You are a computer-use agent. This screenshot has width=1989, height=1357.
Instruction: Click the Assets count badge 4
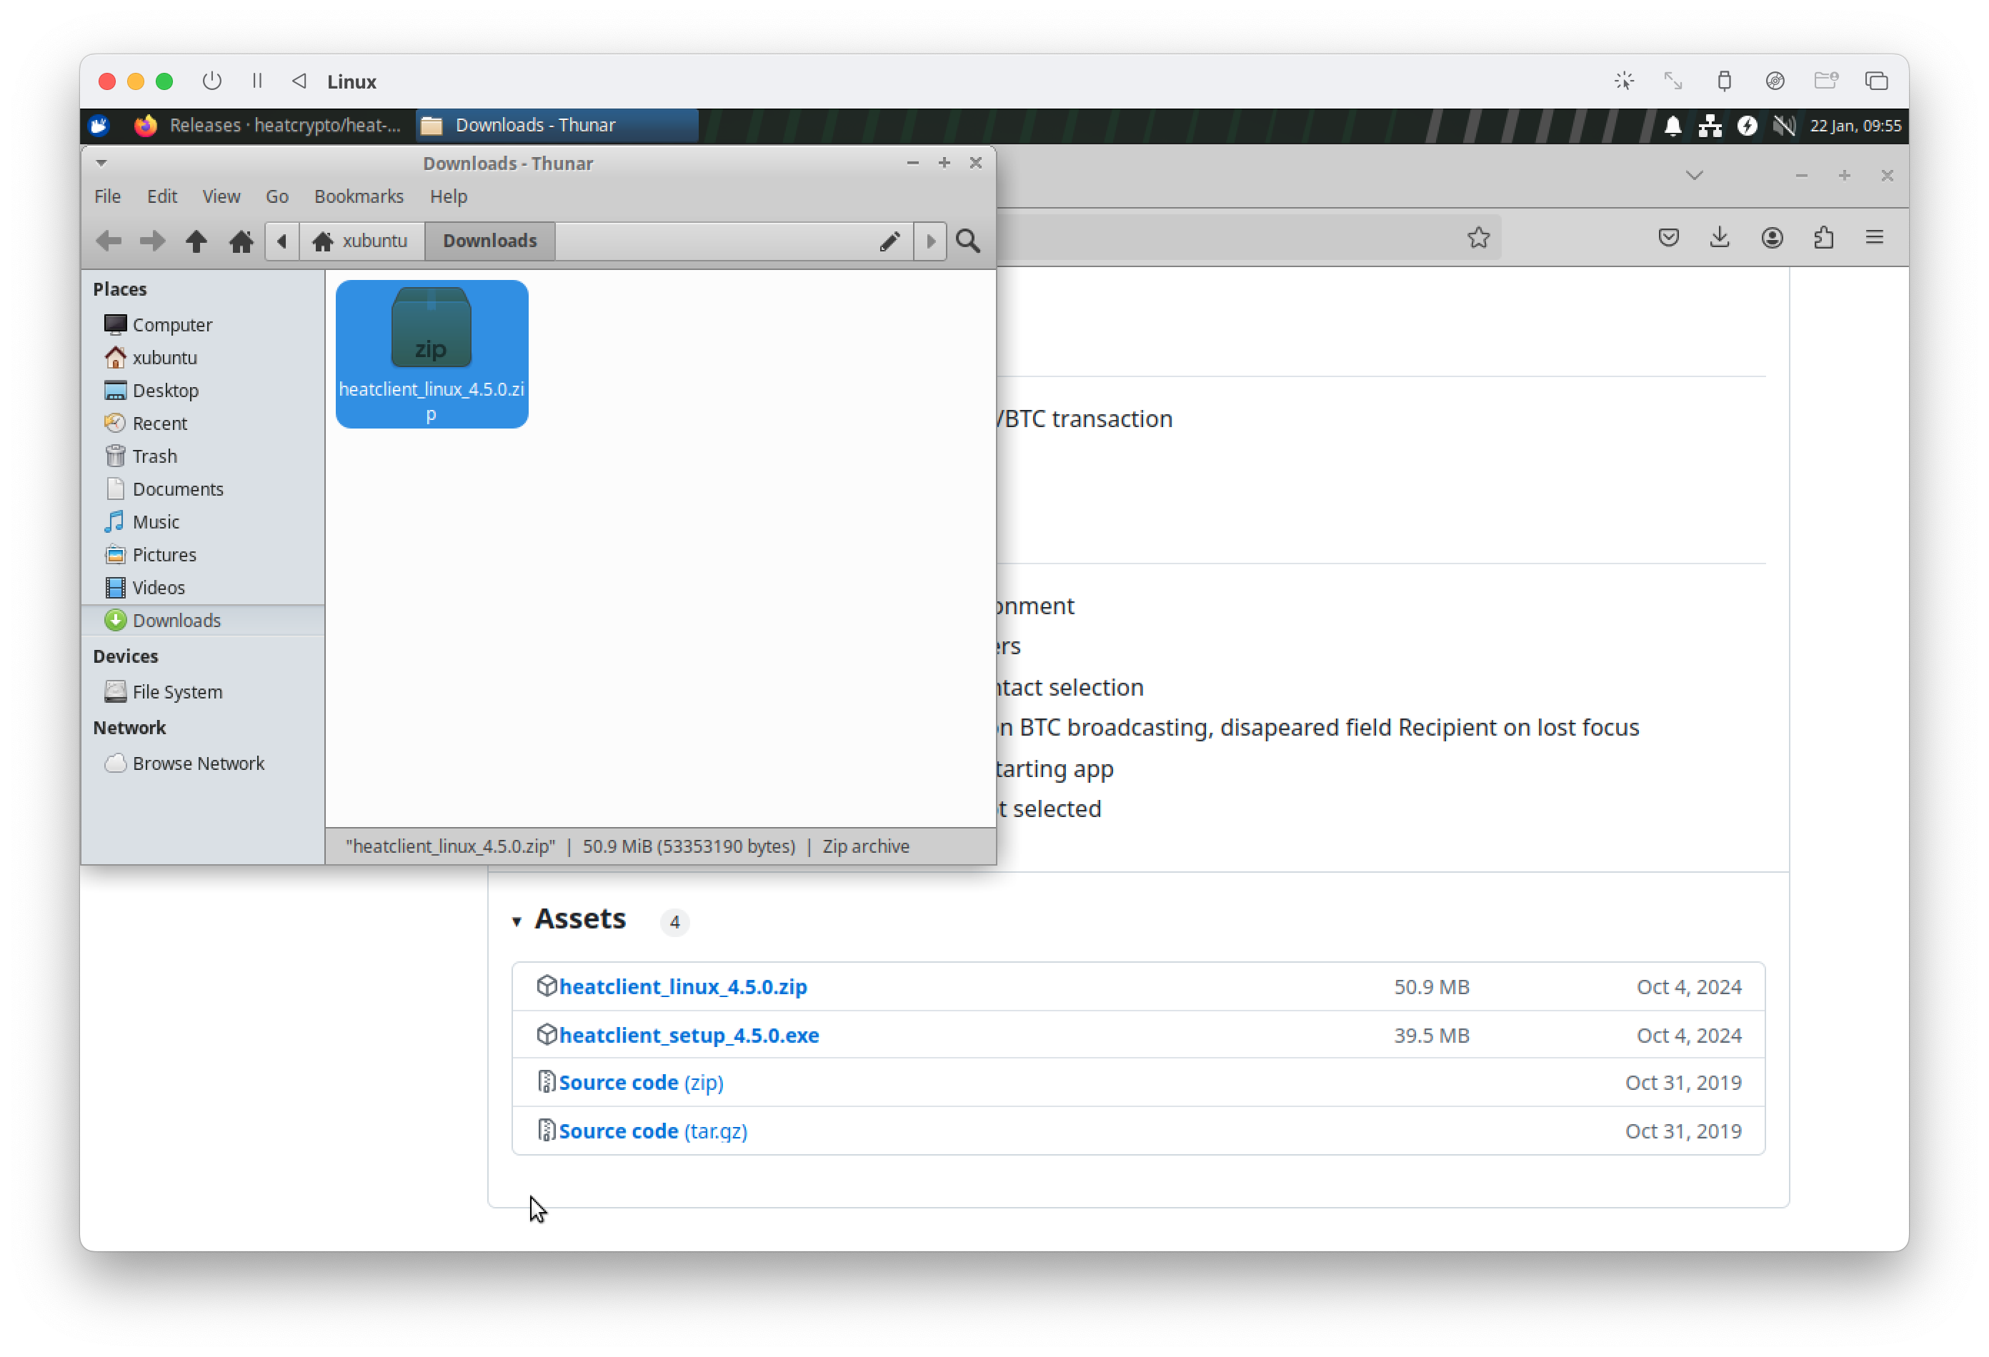pyautogui.click(x=674, y=922)
